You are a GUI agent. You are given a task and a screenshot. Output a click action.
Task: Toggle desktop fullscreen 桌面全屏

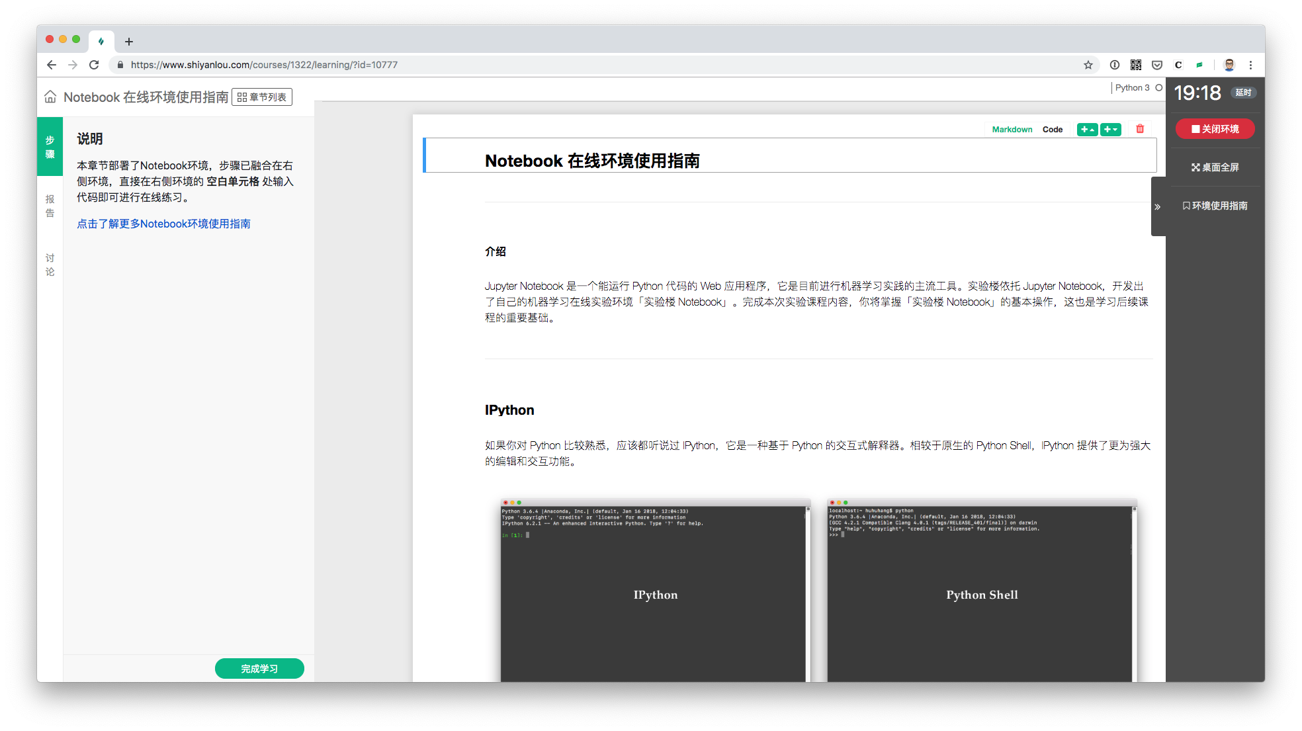coord(1215,167)
